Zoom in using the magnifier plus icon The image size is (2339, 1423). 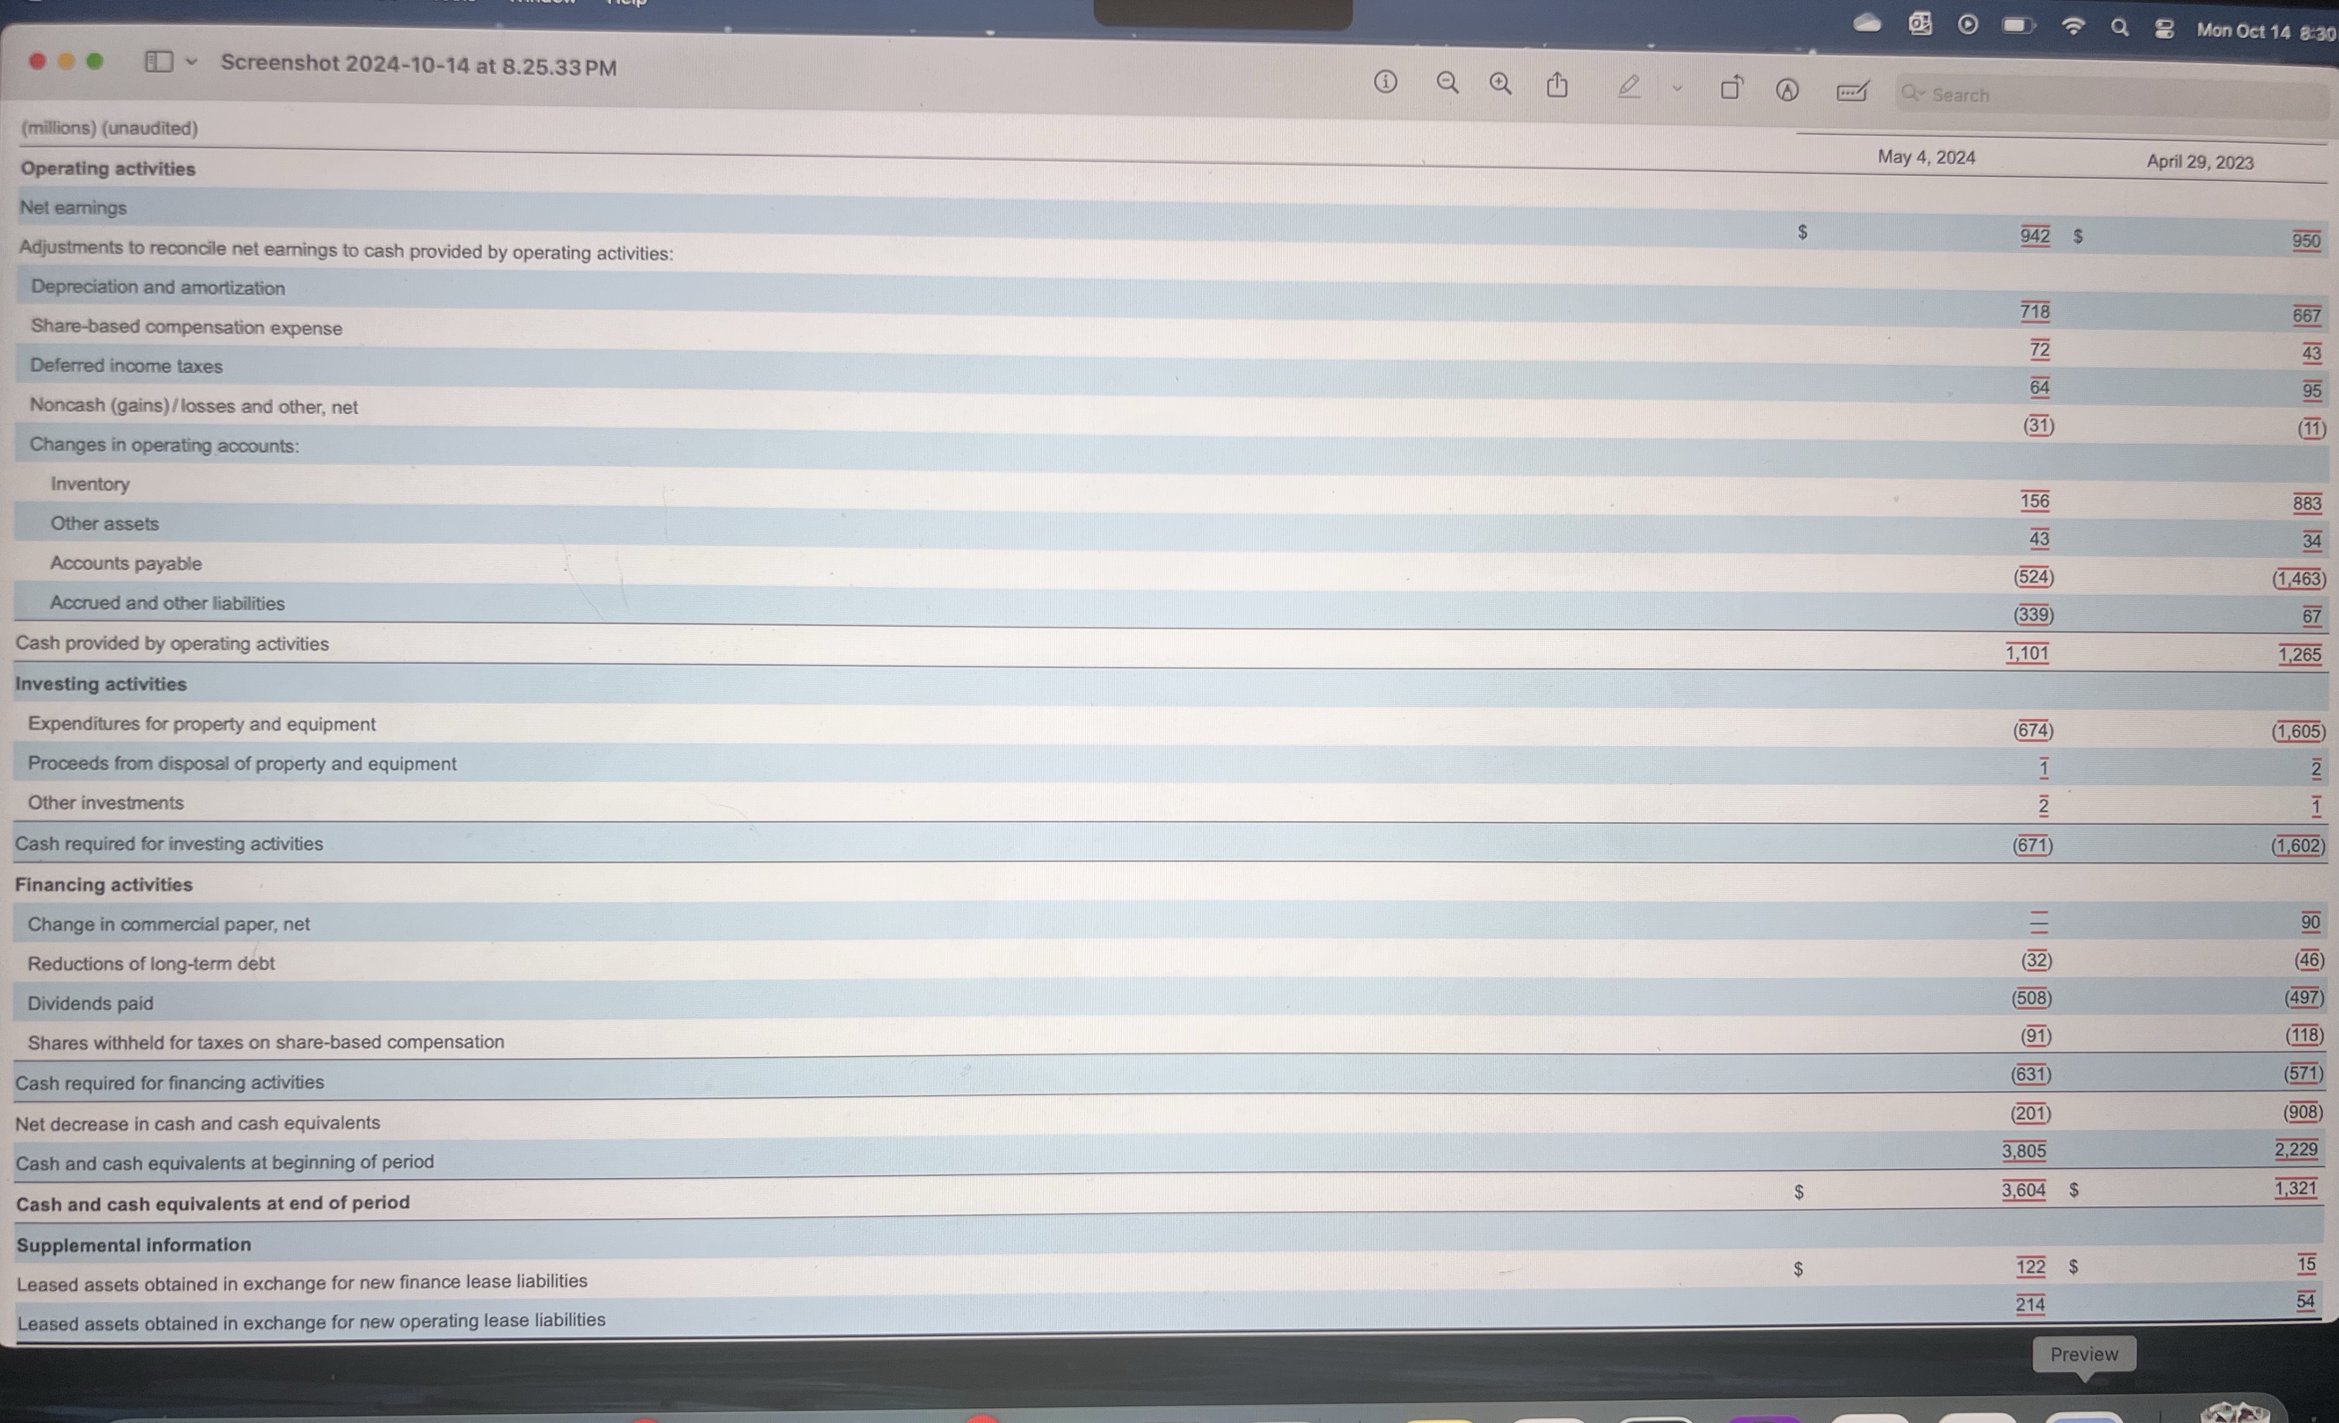click(1500, 84)
